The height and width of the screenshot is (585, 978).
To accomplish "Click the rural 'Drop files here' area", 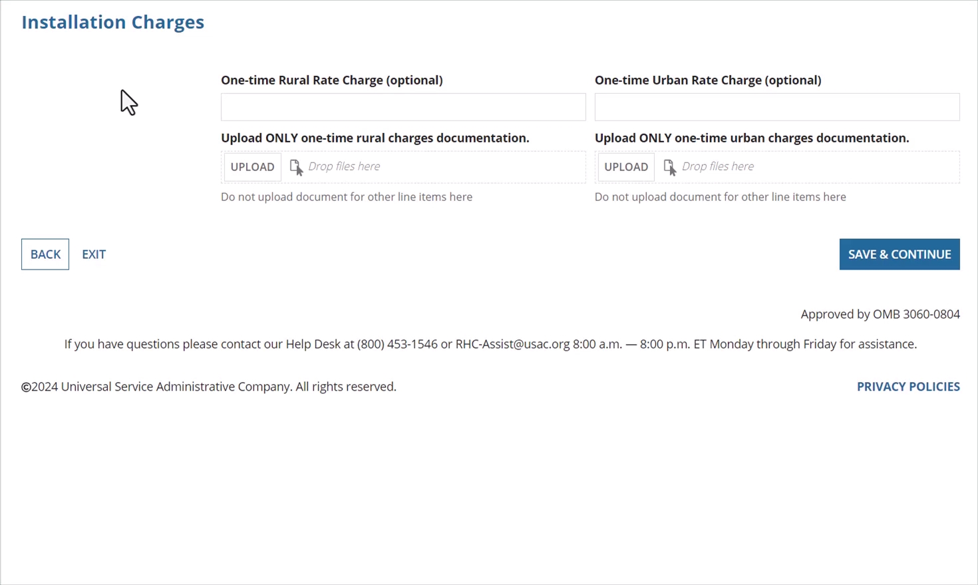I will [344, 166].
